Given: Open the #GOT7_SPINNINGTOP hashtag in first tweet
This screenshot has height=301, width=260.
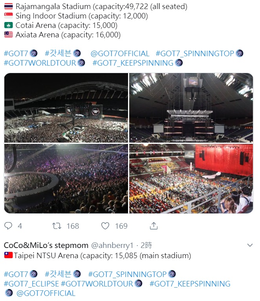Looking at the screenshot, I should coord(195,53).
